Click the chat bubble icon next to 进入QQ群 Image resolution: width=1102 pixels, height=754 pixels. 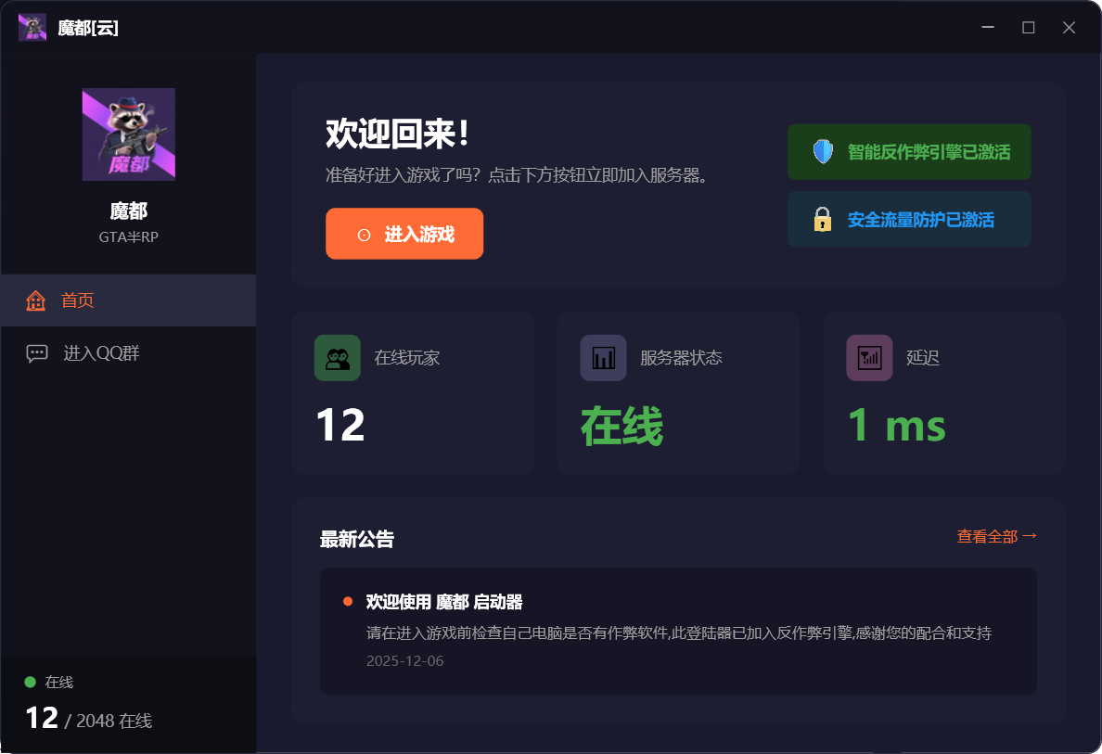[35, 352]
